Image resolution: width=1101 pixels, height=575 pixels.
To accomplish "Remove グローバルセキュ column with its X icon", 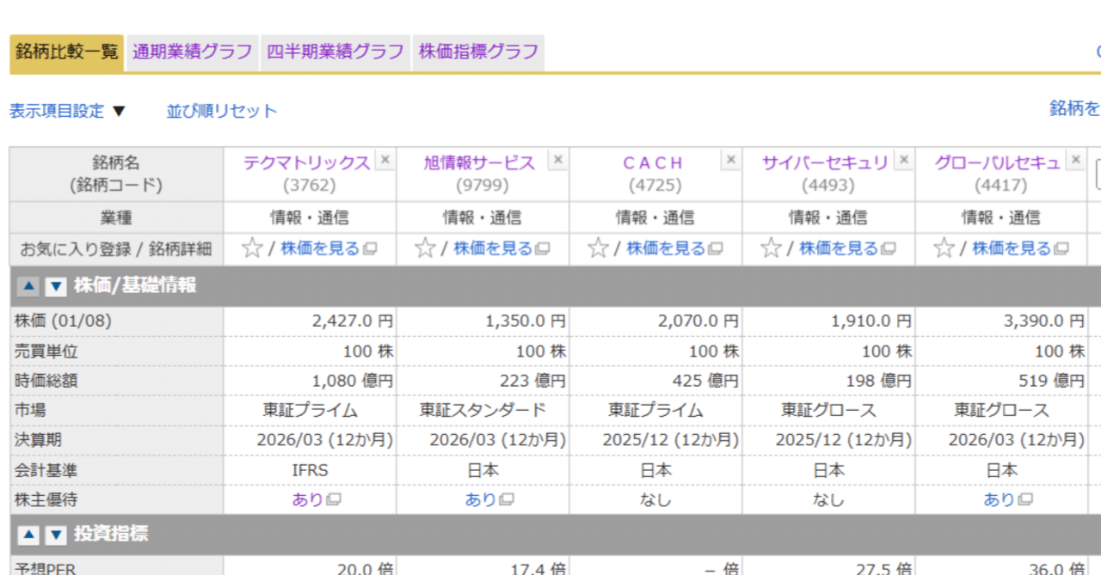I will [x=1075, y=160].
